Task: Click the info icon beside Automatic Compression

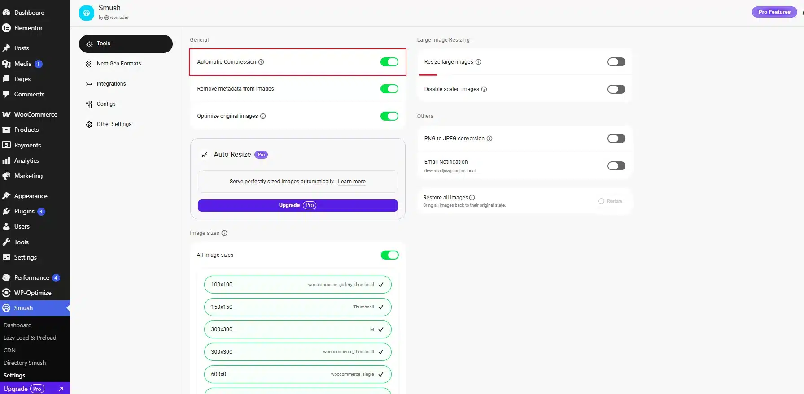Action: [261, 62]
